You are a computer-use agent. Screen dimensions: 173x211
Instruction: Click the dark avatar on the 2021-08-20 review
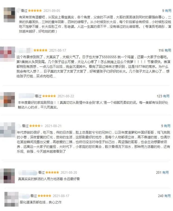point(8,176)
